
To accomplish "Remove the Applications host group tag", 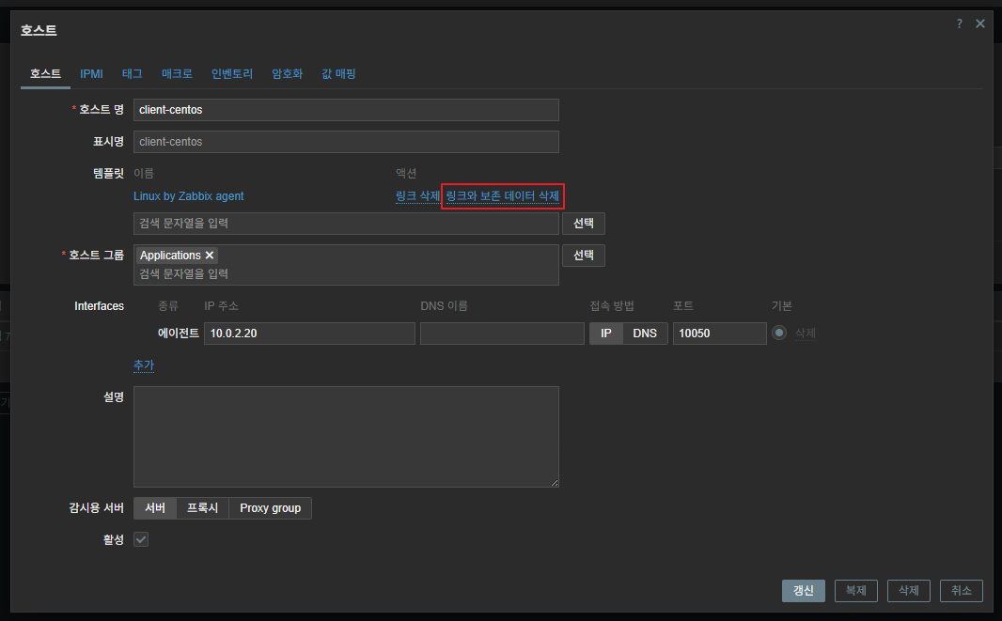I will point(210,255).
